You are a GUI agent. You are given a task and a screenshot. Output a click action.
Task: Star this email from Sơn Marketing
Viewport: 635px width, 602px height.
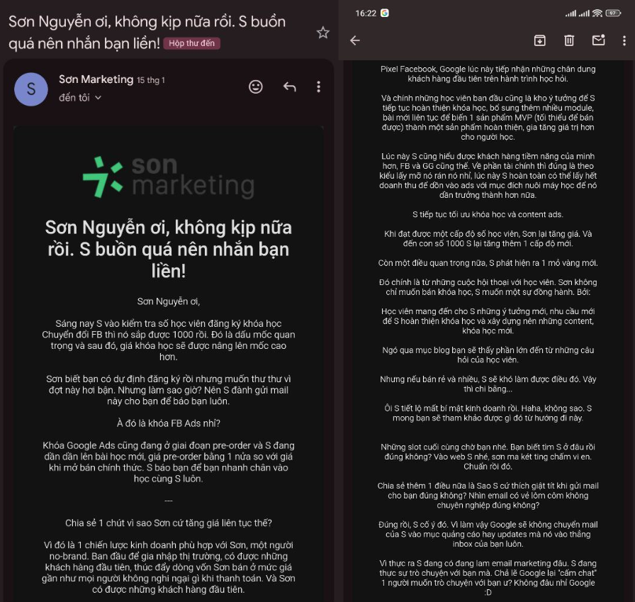pyautogui.click(x=322, y=33)
